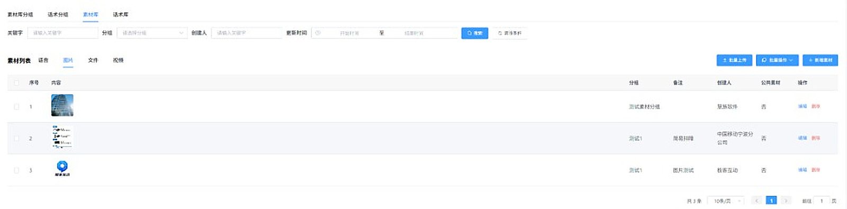
Task: Open the 话术分组 tab
Action: [x=58, y=14]
